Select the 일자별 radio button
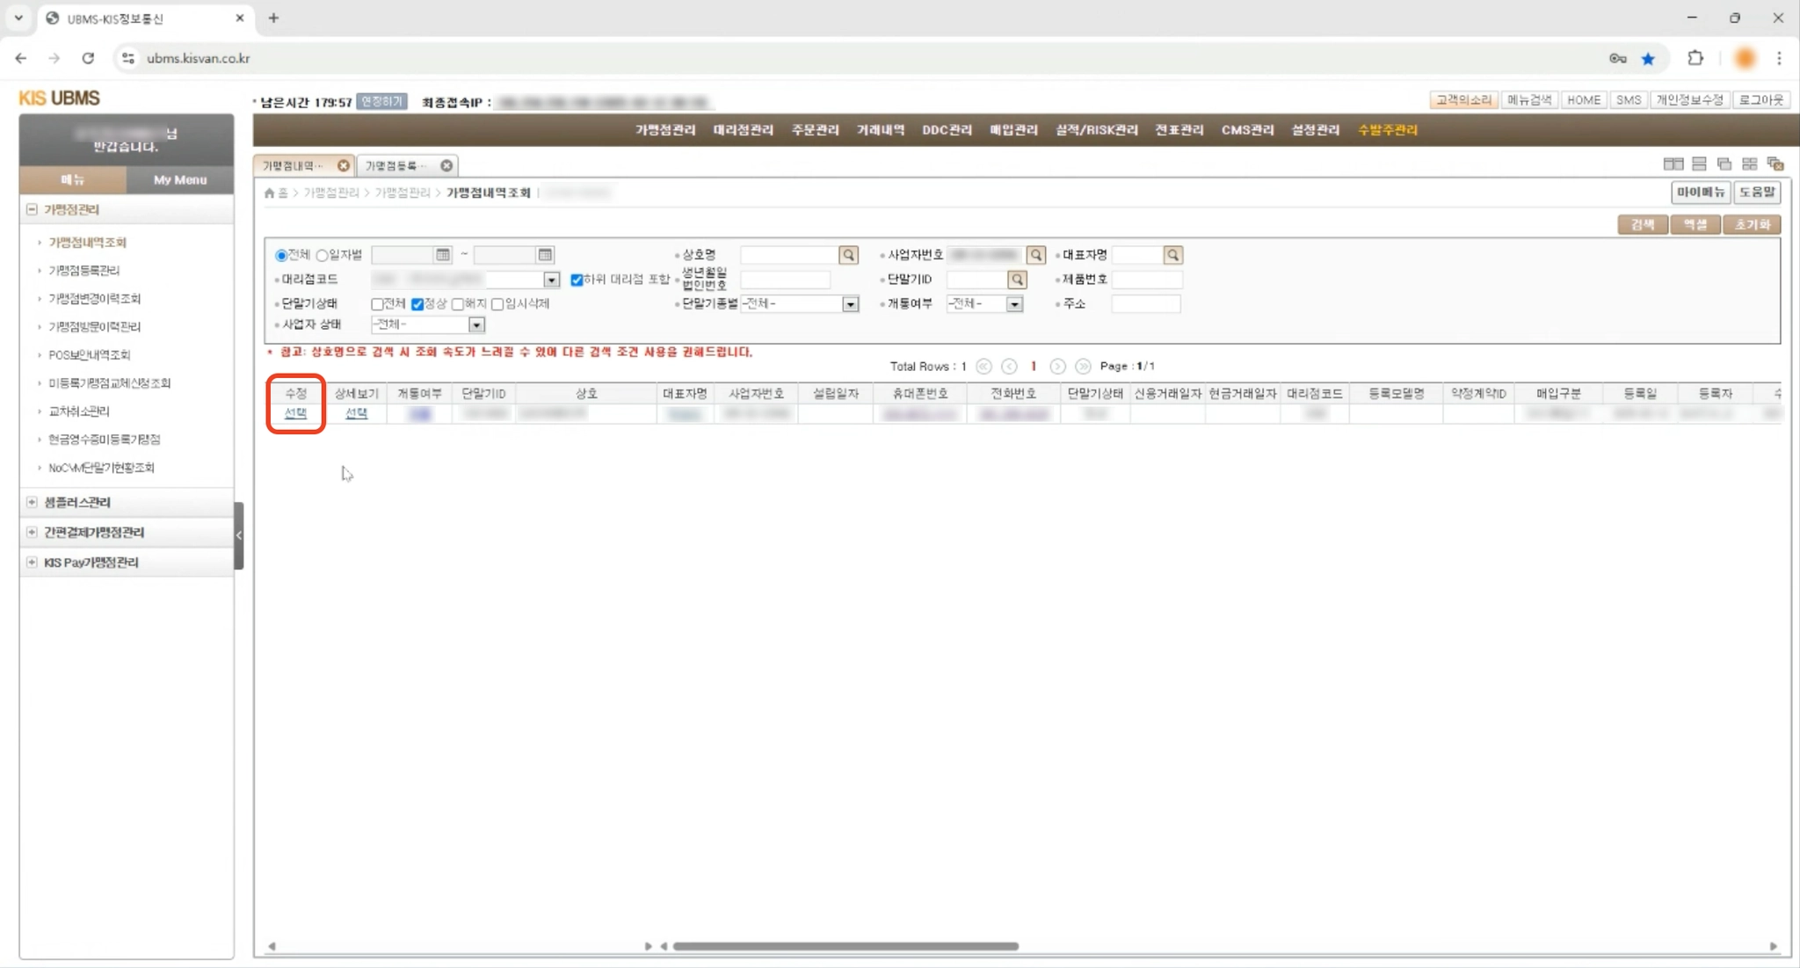Screen dimensions: 1800x968 (323, 256)
